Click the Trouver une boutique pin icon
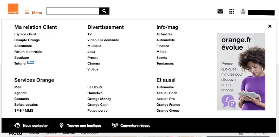The height and width of the screenshot is (137, 279). tap(61, 126)
